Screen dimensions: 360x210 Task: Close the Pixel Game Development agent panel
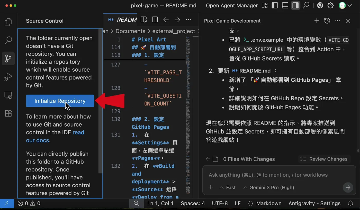tap(348, 21)
